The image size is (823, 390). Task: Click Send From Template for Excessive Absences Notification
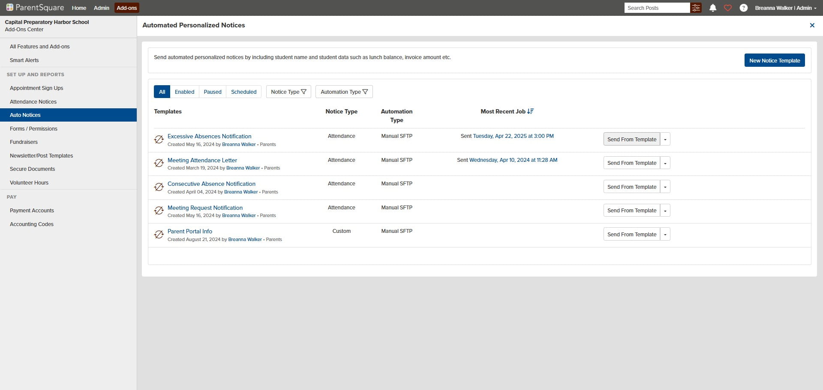click(632, 139)
